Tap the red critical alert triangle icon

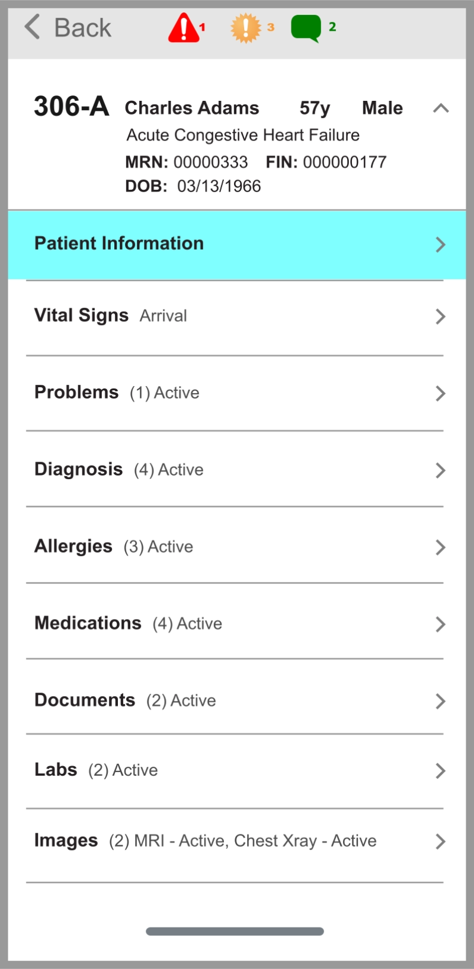click(x=184, y=28)
